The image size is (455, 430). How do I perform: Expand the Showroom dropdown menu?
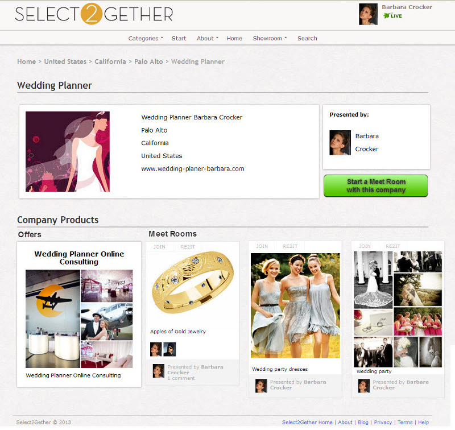pos(270,38)
